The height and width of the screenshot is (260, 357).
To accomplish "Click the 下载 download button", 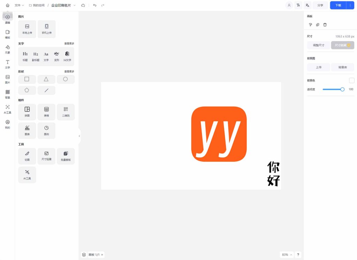I will [338, 5].
